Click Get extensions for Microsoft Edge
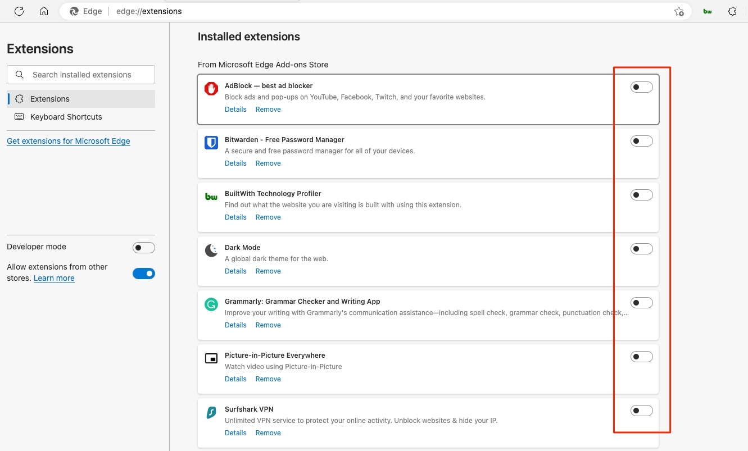Image resolution: width=748 pixels, height=451 pixels. pyautogui.click(x=68, y=141)
